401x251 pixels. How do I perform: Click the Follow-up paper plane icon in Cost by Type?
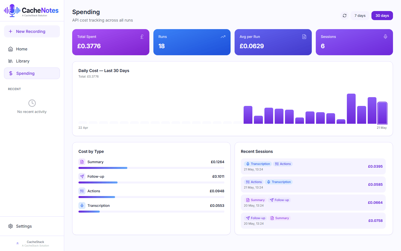click(82, 176)
